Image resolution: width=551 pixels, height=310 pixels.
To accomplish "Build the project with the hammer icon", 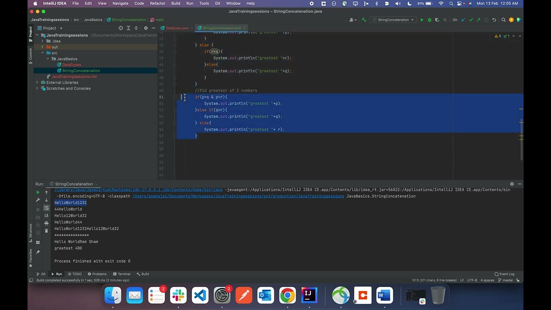I will pyautogui.click(x=364, y=20).
